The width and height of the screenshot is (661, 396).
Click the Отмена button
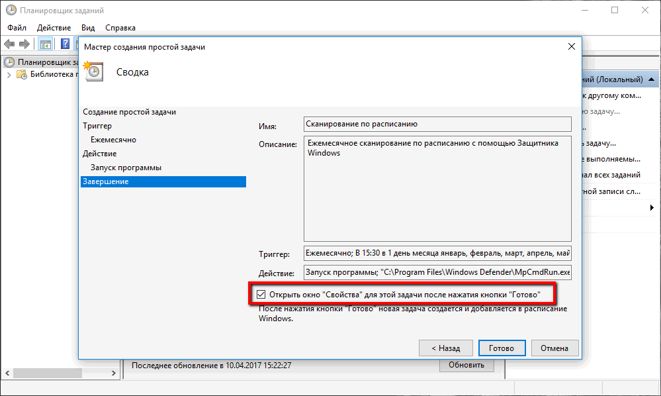coord(554,348)
